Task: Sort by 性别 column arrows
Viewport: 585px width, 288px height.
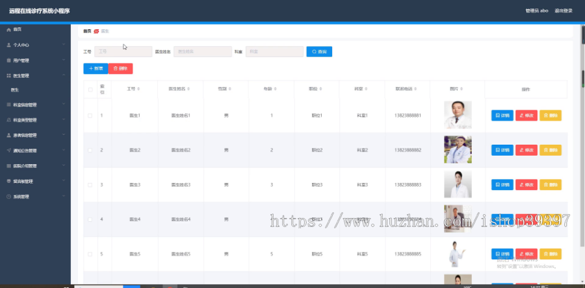Action: click(x=230, y=90)
